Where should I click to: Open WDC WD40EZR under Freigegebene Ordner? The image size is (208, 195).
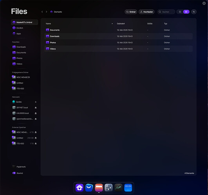coord(24,77)
